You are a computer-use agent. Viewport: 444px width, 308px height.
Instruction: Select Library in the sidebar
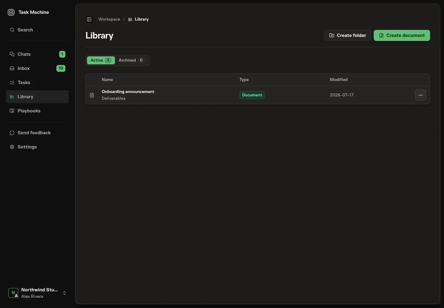37,97
